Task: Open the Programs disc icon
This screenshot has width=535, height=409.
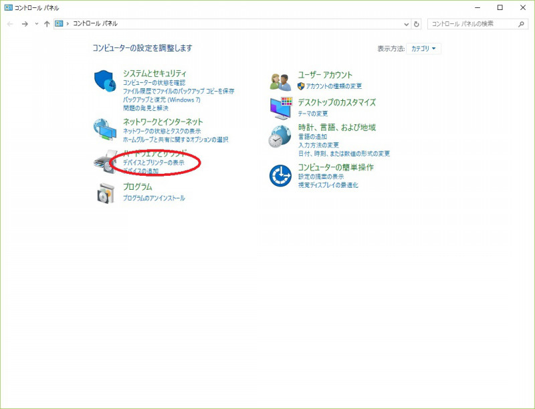Action: [x=106, y=193]
